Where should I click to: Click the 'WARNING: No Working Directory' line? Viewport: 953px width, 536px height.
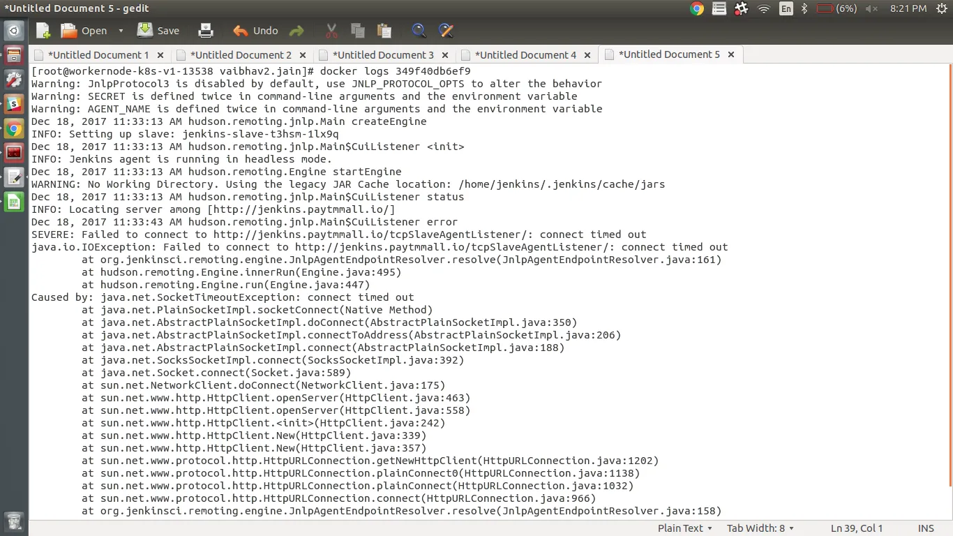[348, 184]
